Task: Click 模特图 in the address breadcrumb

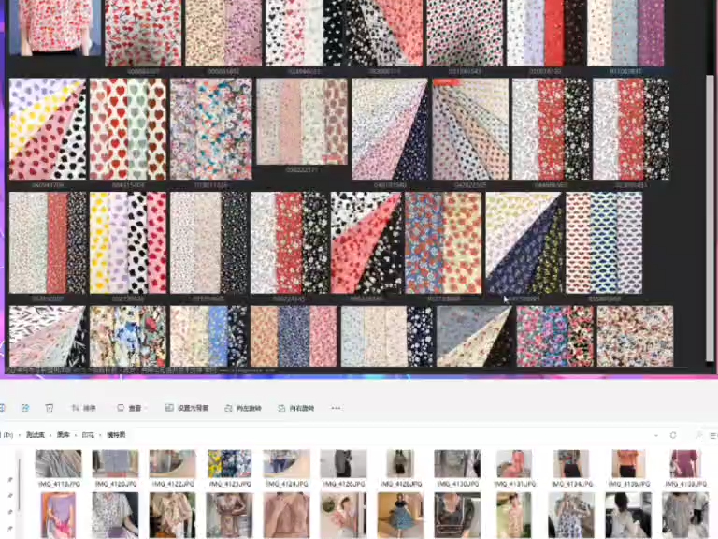Action: [116, 435]
